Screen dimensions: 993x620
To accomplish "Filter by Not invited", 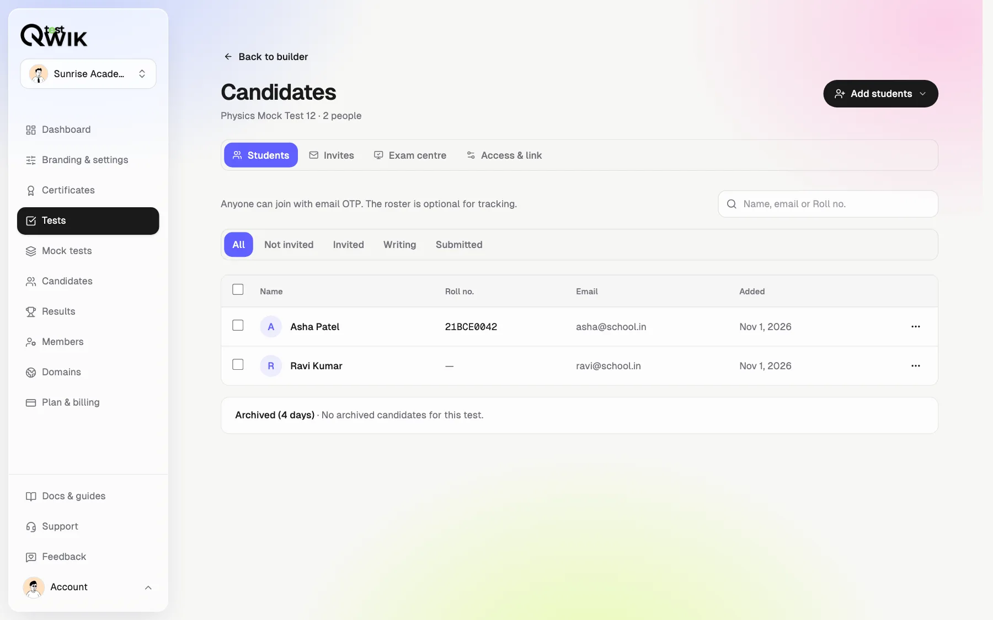I will point(289,245).
